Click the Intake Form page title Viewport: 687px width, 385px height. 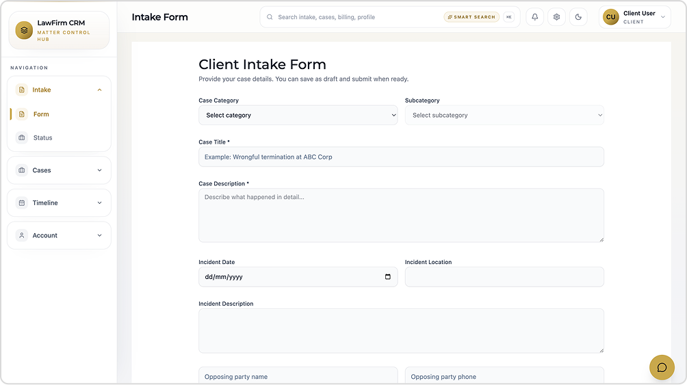pyautogui.click(x=160, y=17)
